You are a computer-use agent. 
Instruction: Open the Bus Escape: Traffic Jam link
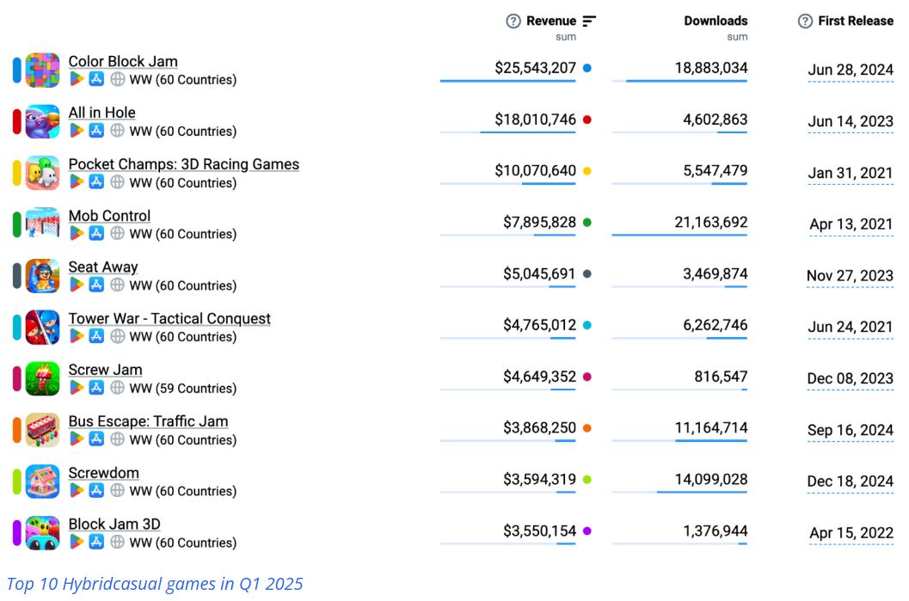coord(148,421)
